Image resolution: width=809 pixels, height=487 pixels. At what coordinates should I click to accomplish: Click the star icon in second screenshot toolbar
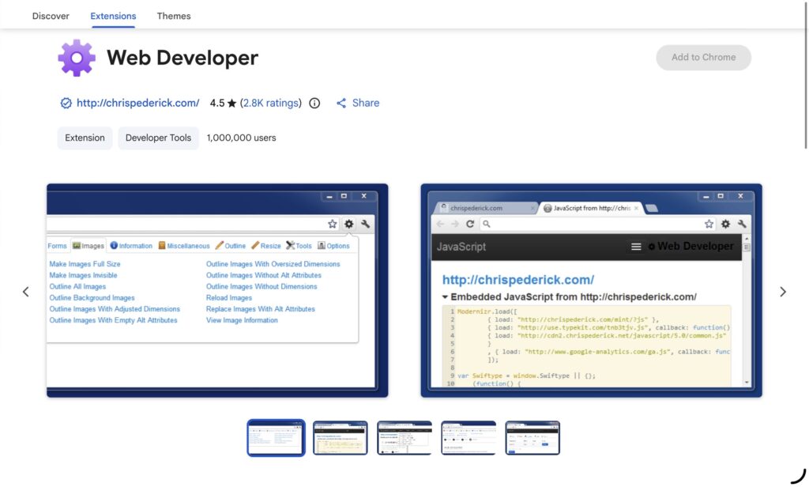point(709,224)
